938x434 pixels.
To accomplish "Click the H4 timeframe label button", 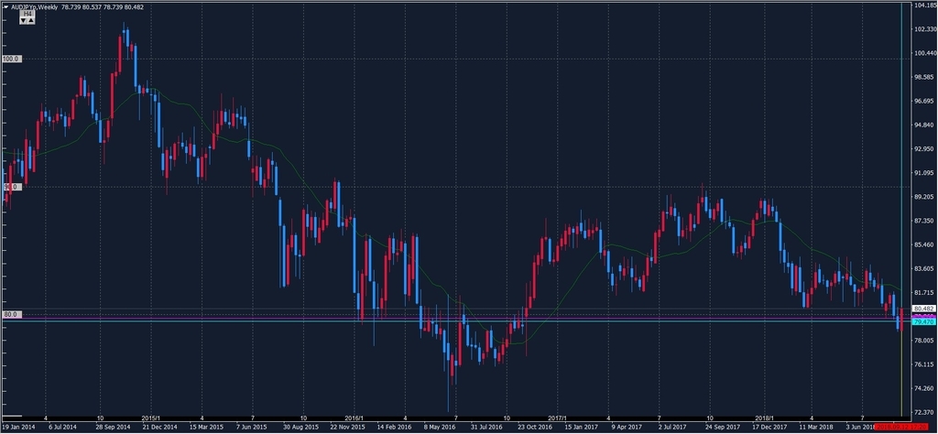I will (27, 13).
